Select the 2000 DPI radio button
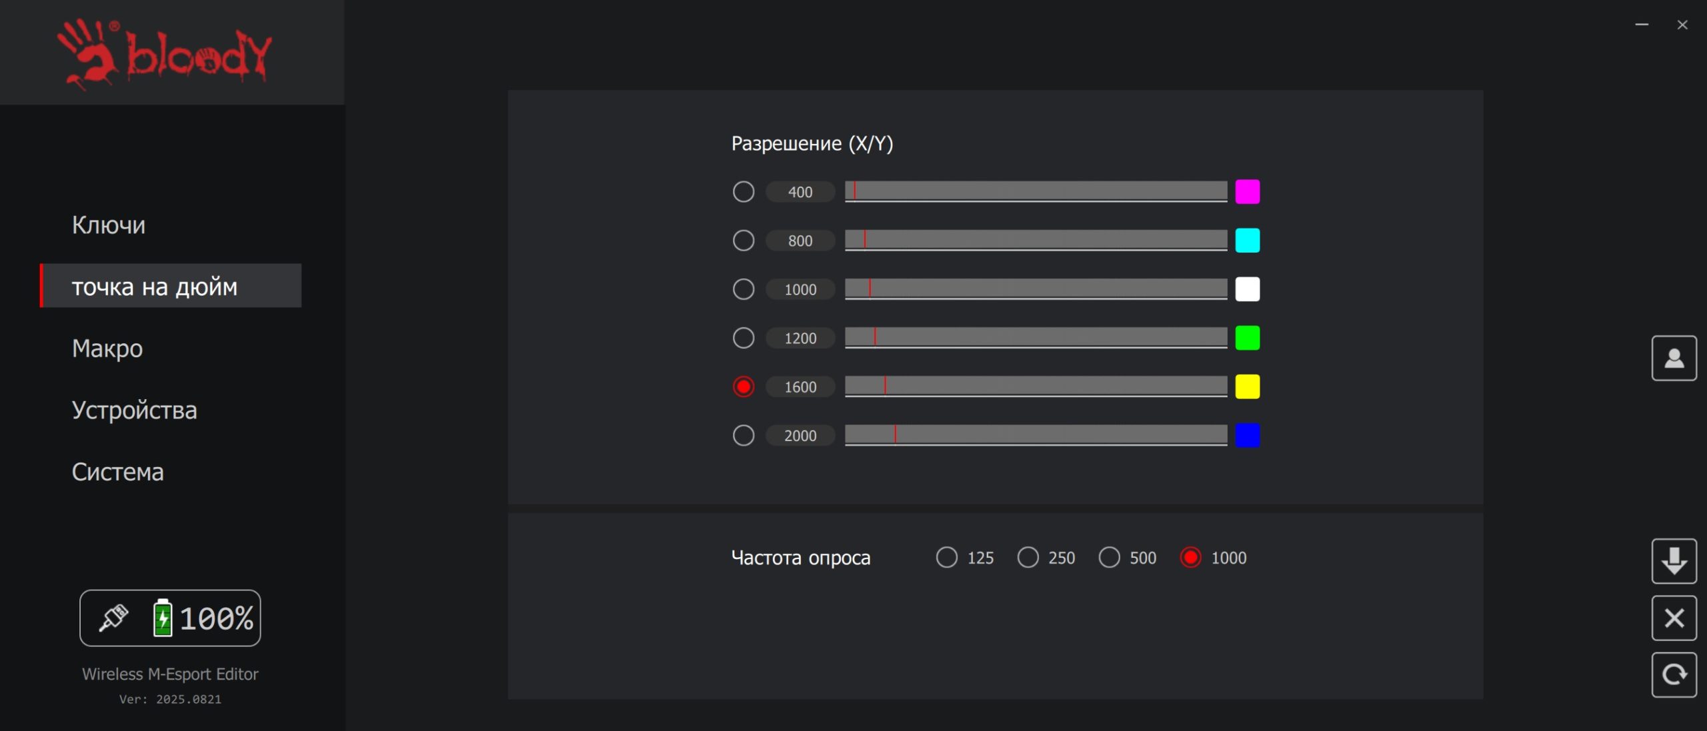1707x731 pixels. click(743, 435)
